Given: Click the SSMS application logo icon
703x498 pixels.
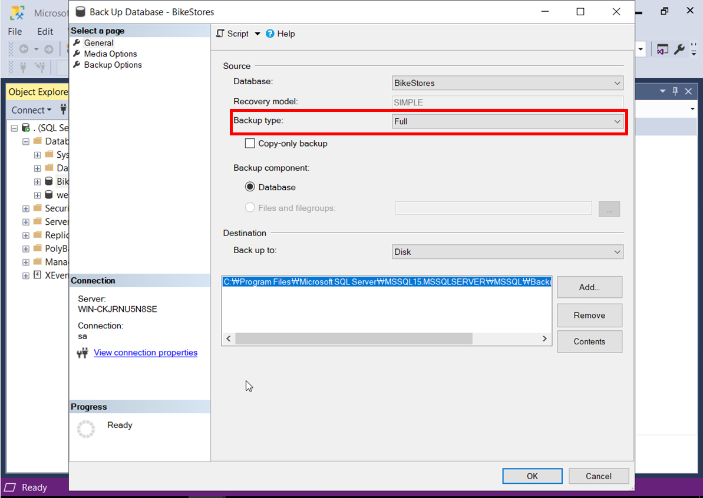Looking at the screenshot, I should (x=18, y=13).
